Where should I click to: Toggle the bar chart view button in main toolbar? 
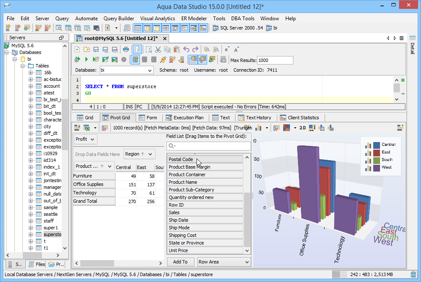[x=203, y=28]
